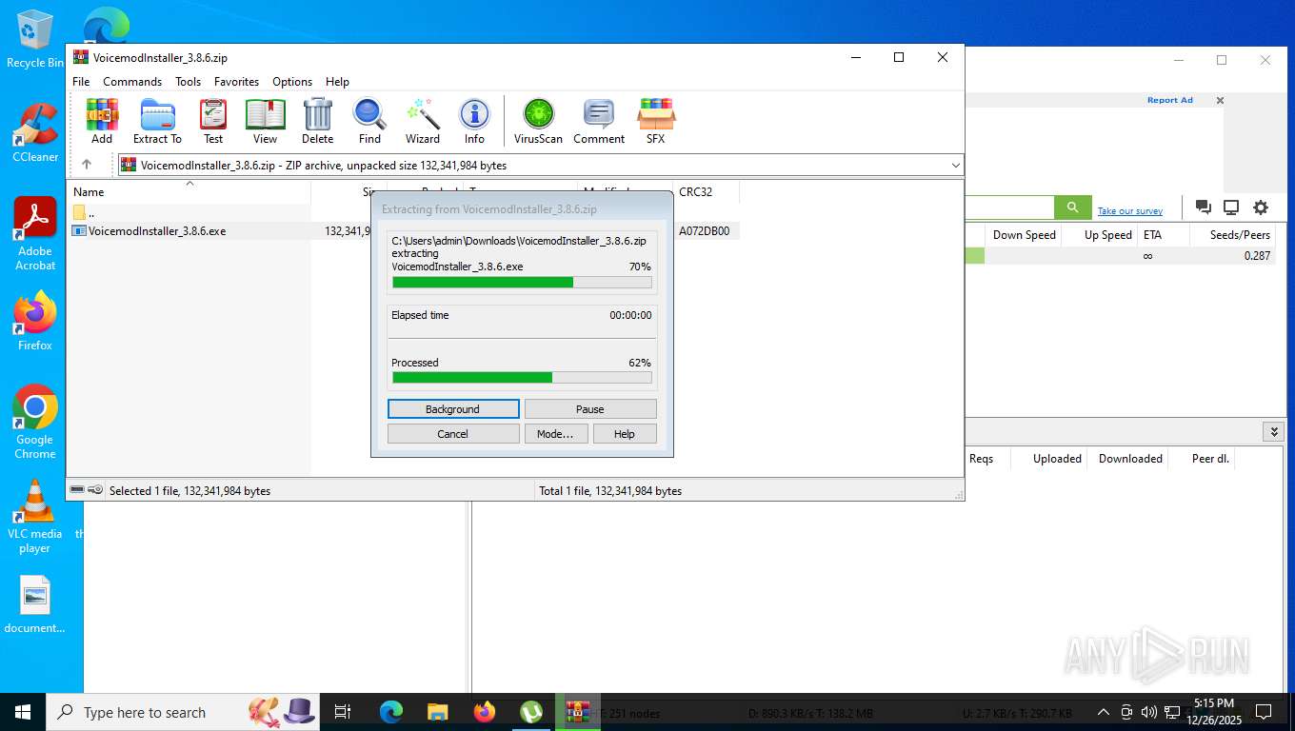Switch to uTorrent from taskbar

[531, 712]
